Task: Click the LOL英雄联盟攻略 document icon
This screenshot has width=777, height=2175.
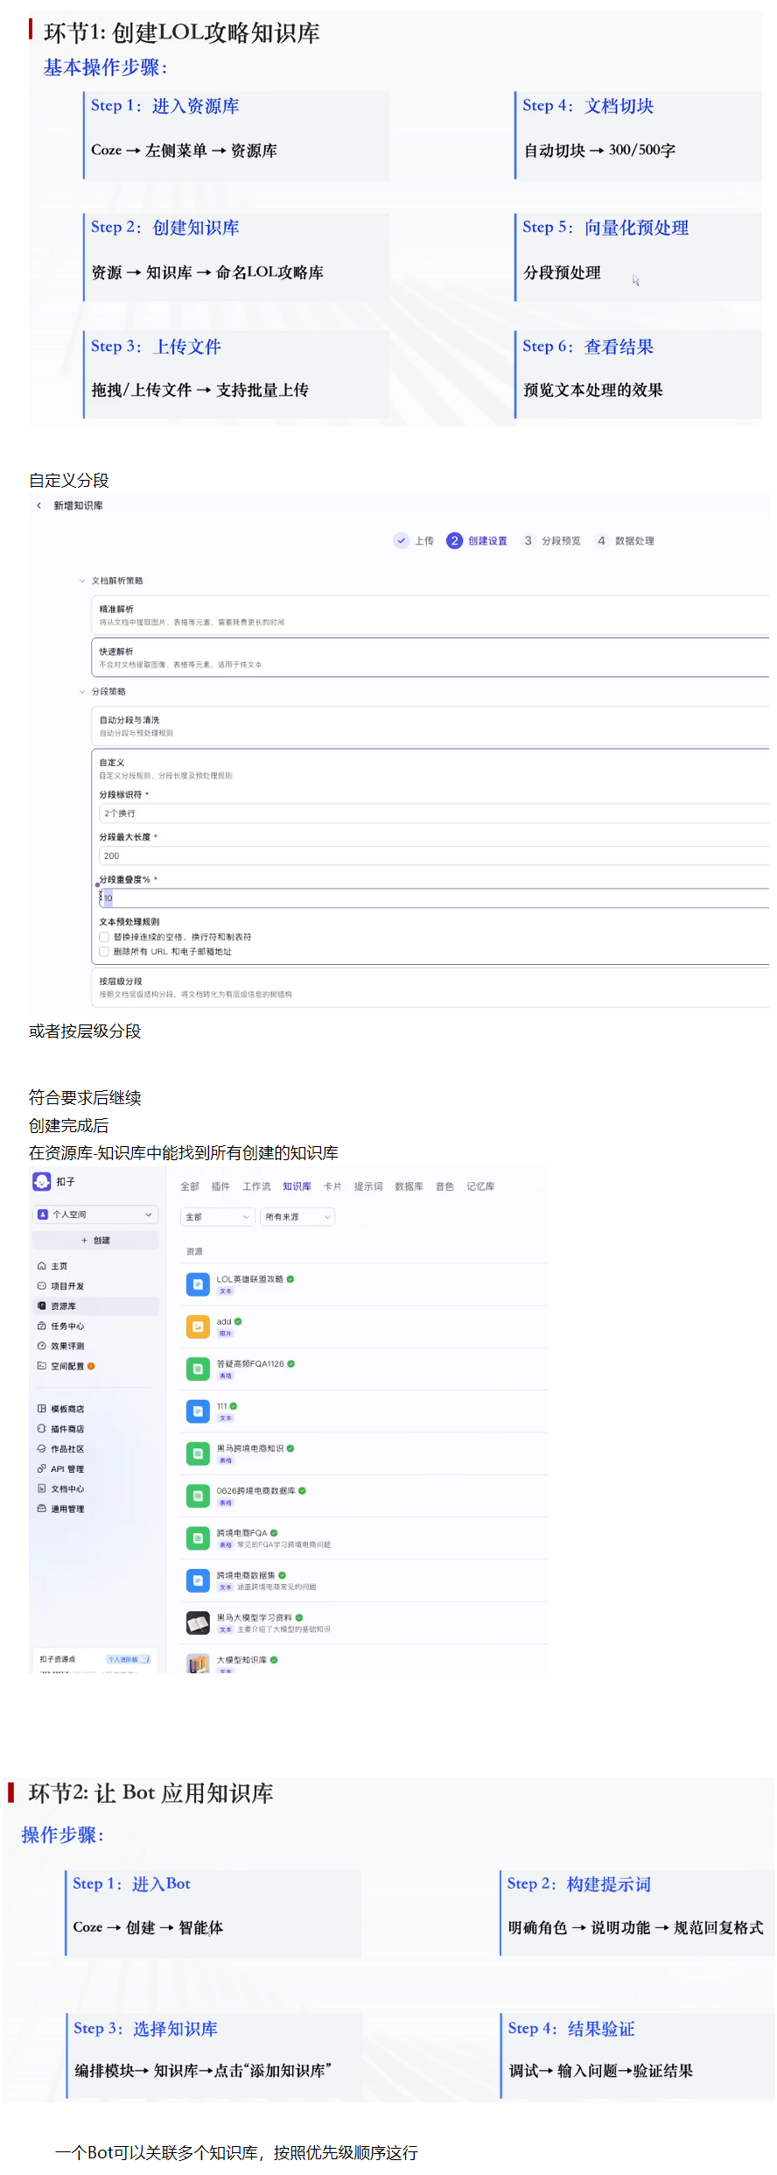Action: coord(198,1284)
